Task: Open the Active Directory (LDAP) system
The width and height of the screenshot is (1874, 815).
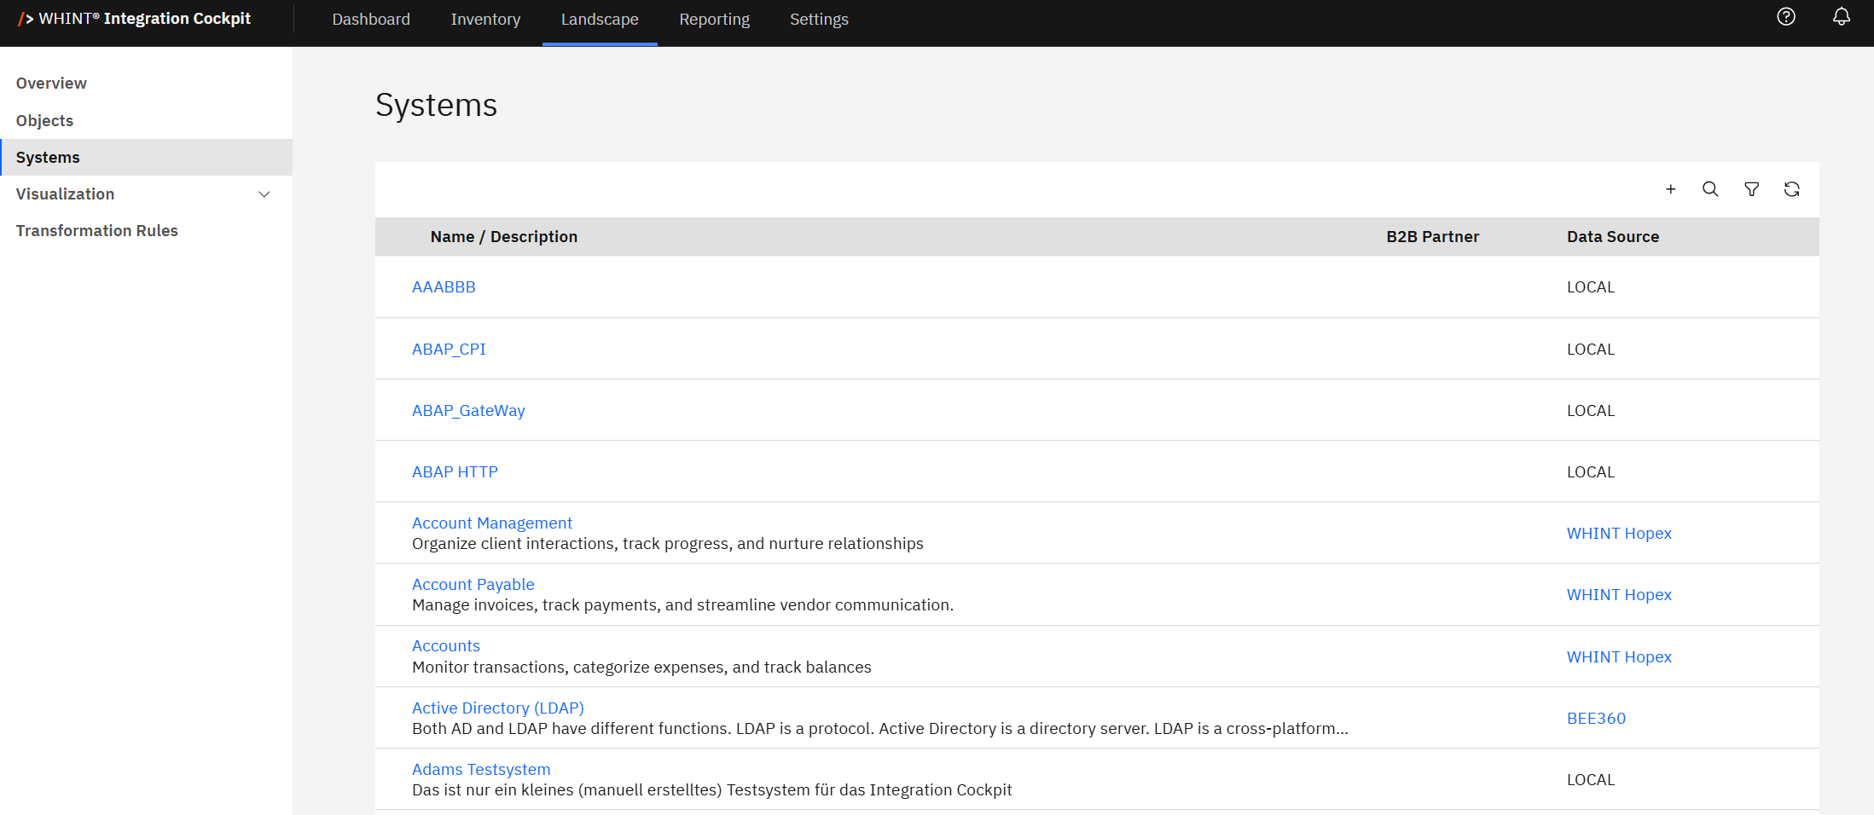Action: coord(497,708)
